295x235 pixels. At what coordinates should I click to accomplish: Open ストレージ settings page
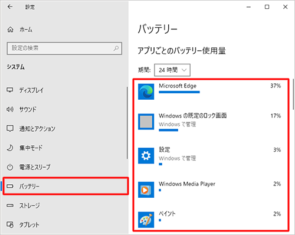[x=29, y=205]
